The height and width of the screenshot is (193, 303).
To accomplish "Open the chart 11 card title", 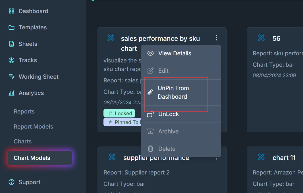I will click(284, 158).
